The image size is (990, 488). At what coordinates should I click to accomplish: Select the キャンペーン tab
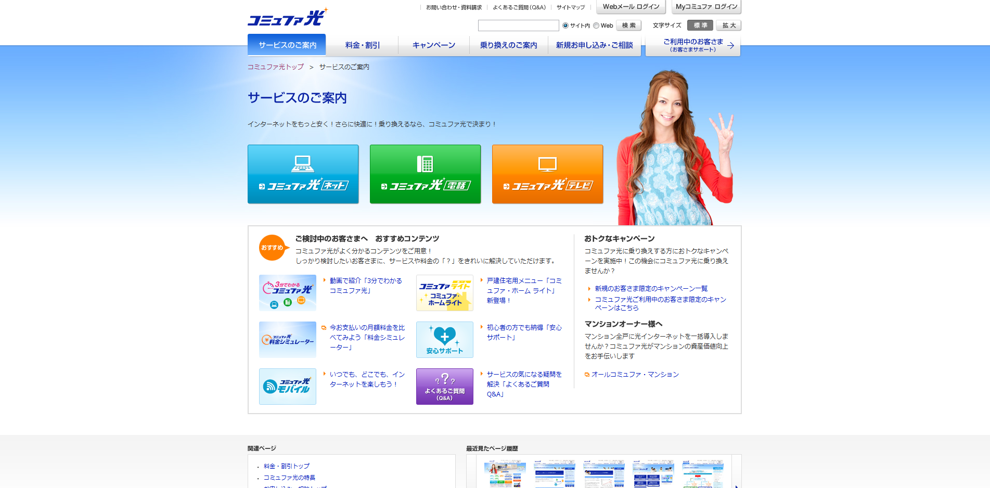pos(434,45)
